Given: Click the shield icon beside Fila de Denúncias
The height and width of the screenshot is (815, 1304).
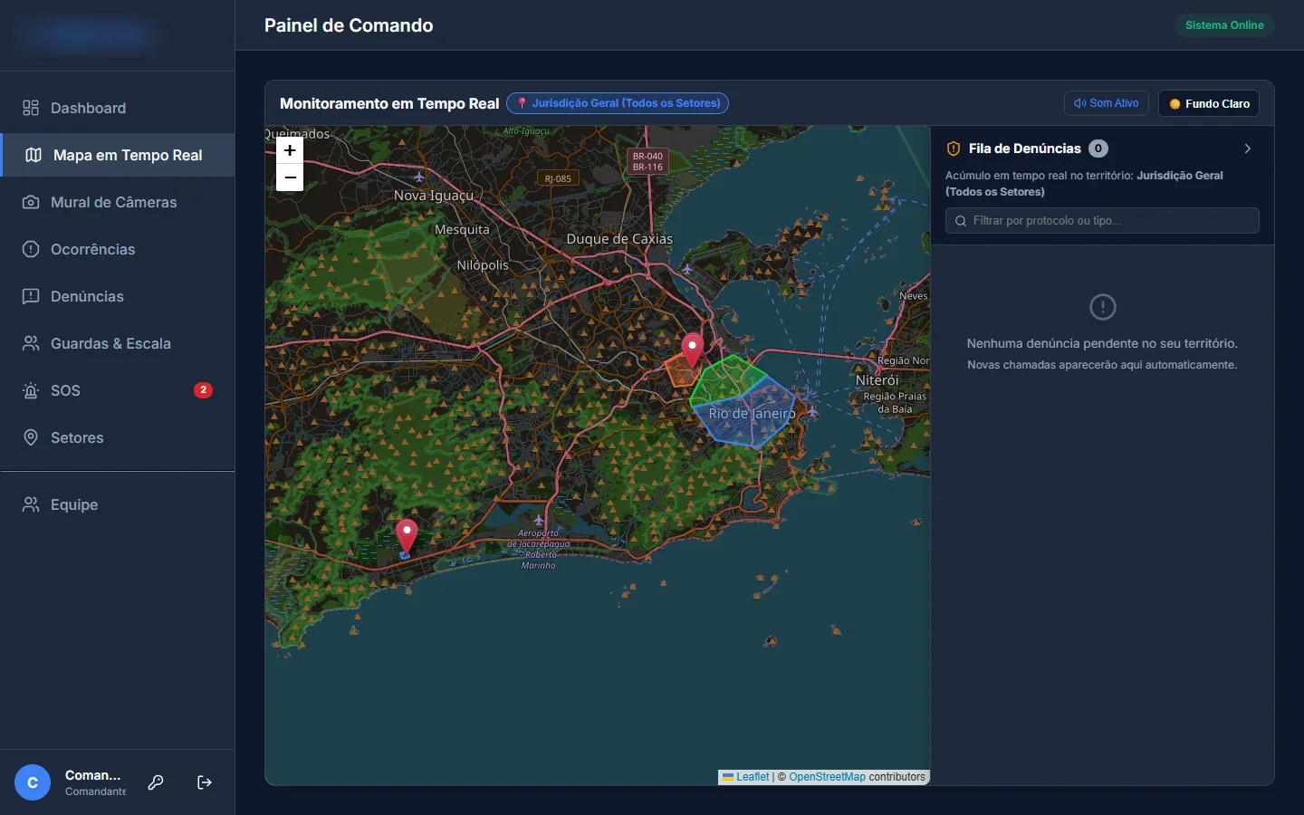Looking at the screenshot, I should (954, 149).
